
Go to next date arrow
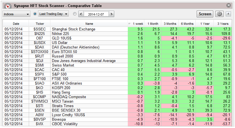pos(112,14)
